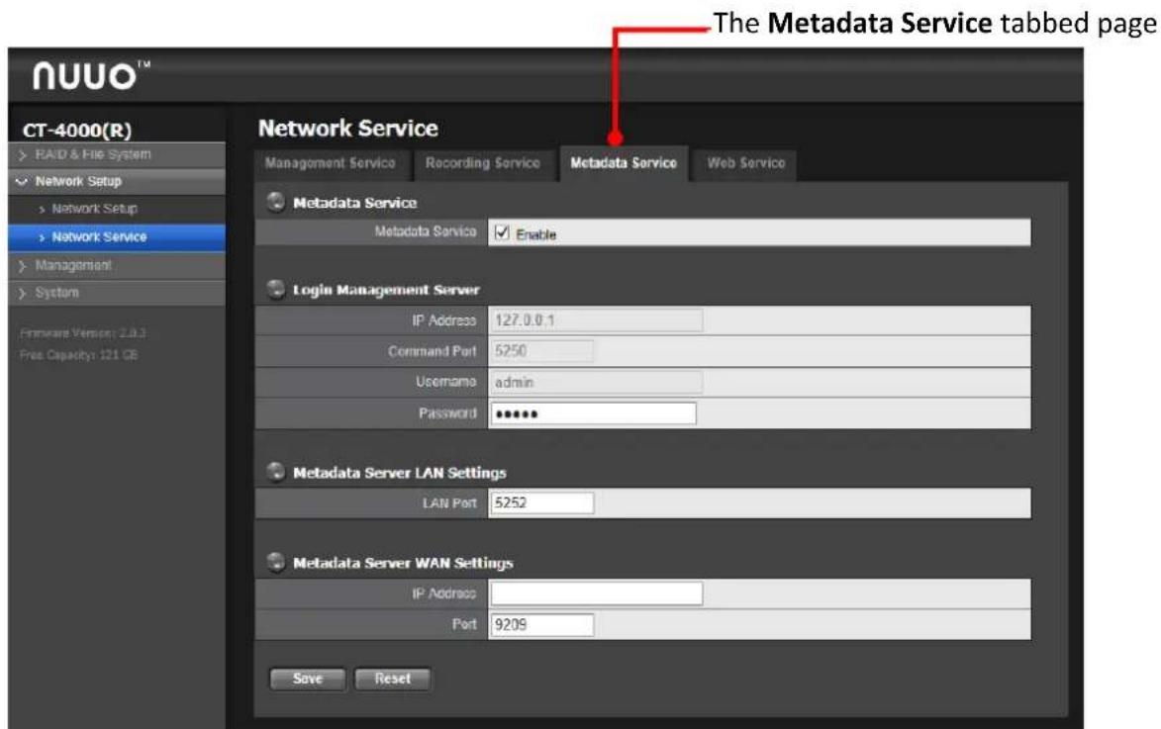Click the Password label

pos(448,413)
